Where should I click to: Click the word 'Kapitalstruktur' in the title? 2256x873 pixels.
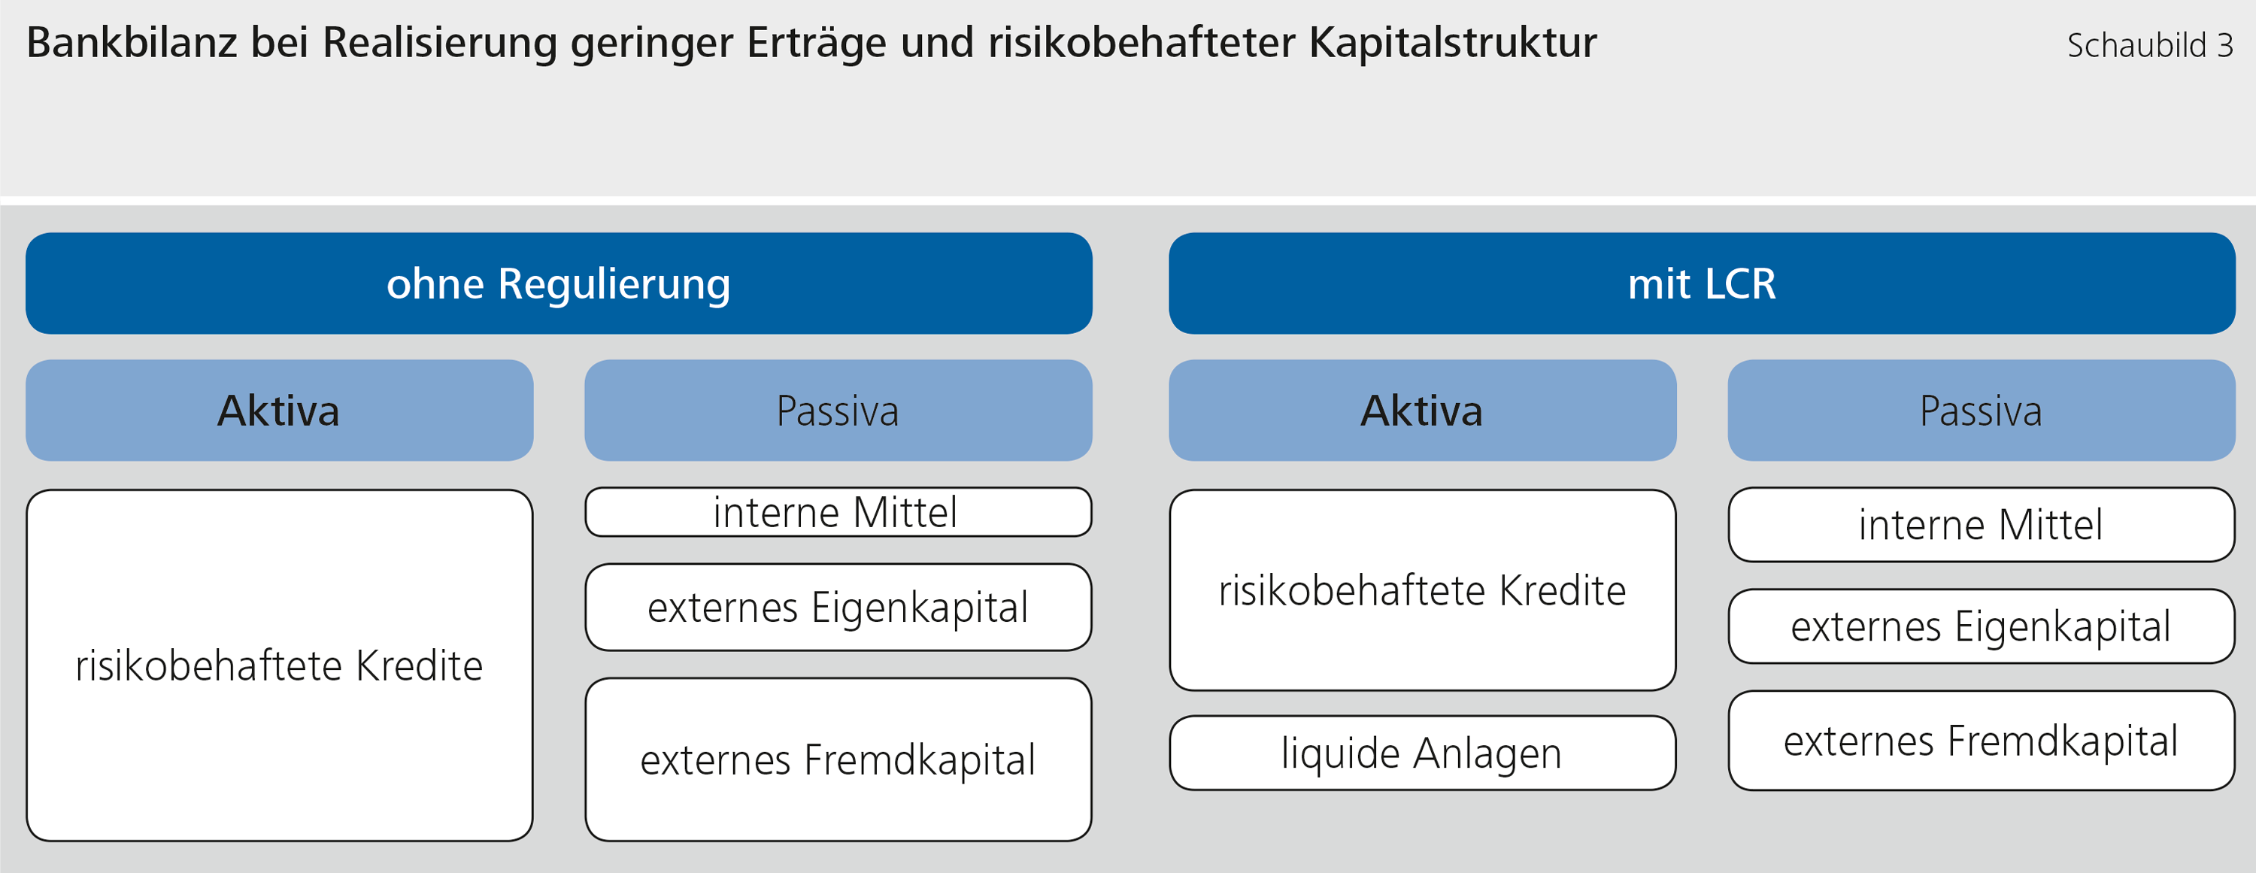tap(1453, 43)
